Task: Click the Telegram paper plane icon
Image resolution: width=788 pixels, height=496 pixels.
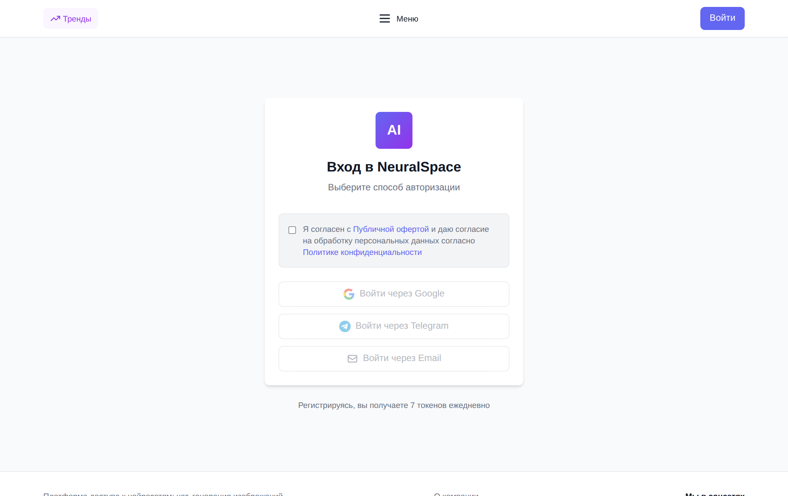Action: coord(345,326)
